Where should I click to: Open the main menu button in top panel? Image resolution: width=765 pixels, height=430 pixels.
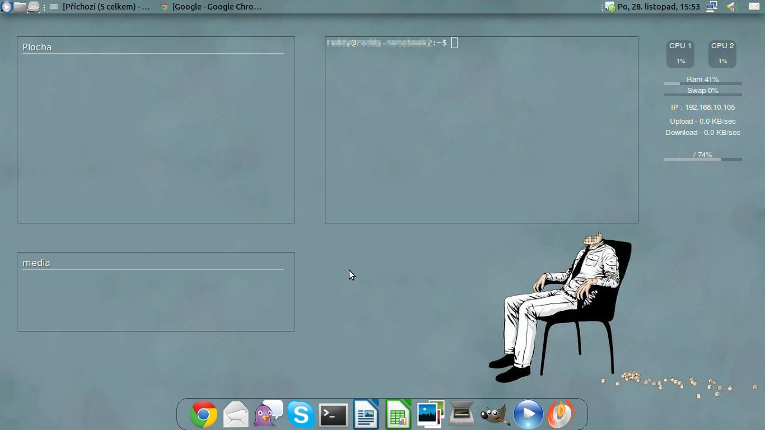click(x=6, y=7)
